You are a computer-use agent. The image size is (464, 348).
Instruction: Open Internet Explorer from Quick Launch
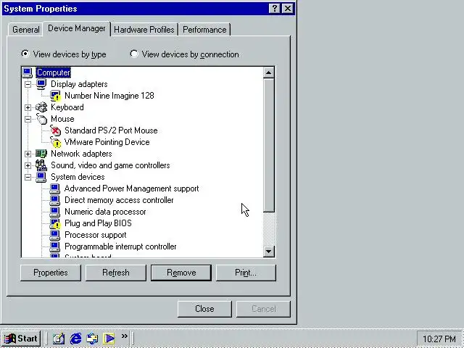[x=75, y=339]
